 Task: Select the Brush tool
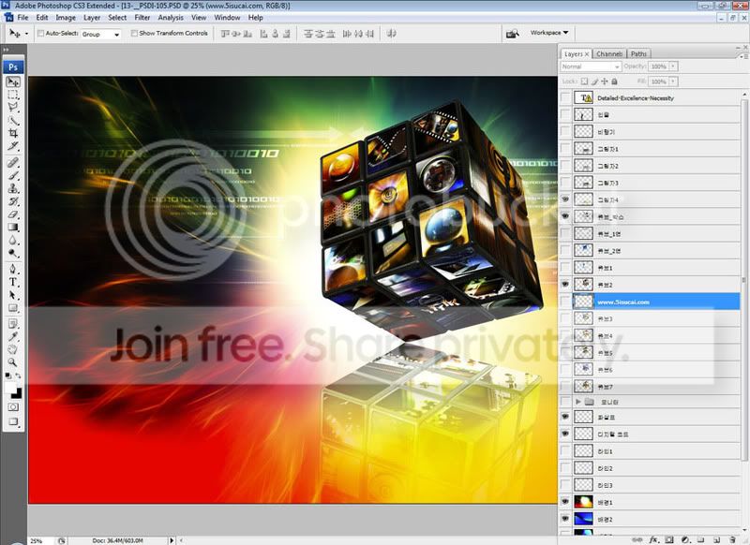13,175
